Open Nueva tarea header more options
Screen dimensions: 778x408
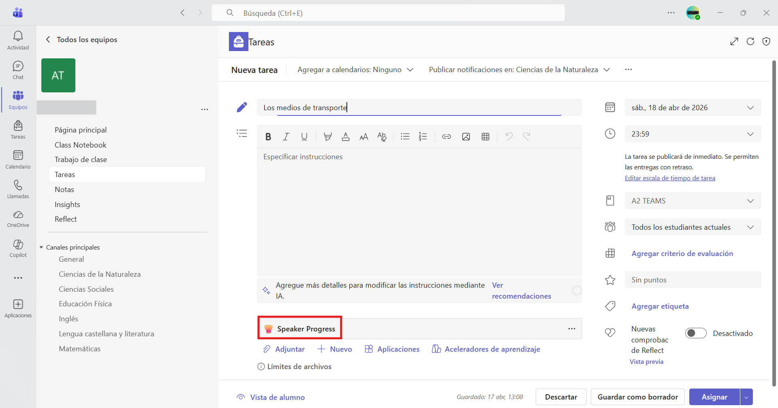pos(628,70)
